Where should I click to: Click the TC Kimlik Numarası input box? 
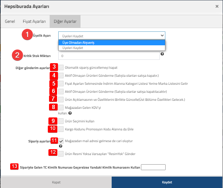click(153, 167)
